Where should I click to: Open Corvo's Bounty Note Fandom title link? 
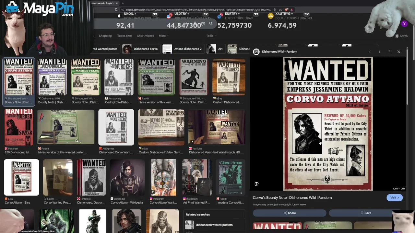292,198
